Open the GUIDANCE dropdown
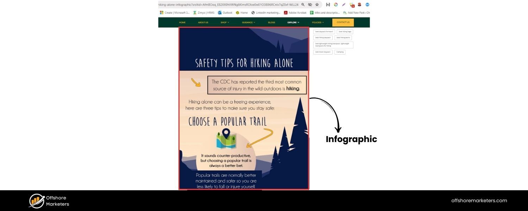Screen dimensions: 528x211 tap(248, 22)
